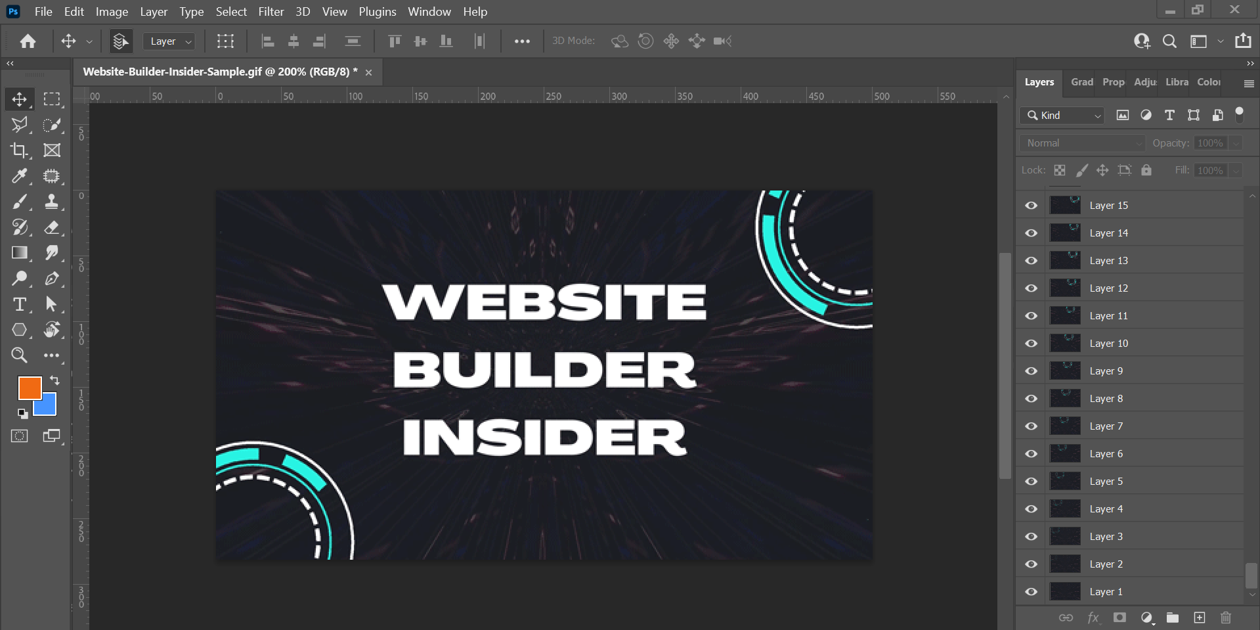Open the Kind filter dropdown
Viewport: 1260px width, 630px height.
click(x=1062, y=116)
